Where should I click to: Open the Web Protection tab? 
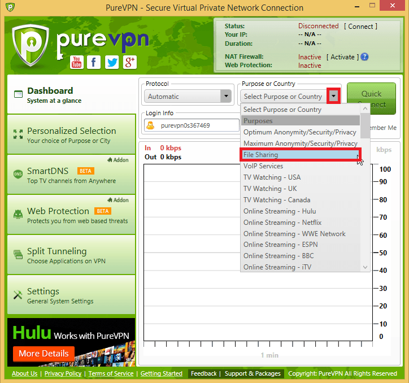click(72, 215)
